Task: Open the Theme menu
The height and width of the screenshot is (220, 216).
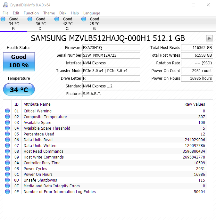Action: [49, 13]
